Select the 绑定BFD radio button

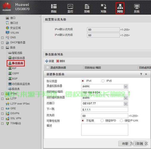[102, 121]
